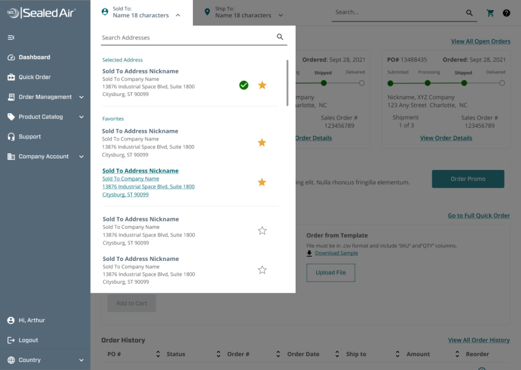The width and height of the screenshot is (521, 370).
Task: Open the View All Open Orders link
Action: 480,41
